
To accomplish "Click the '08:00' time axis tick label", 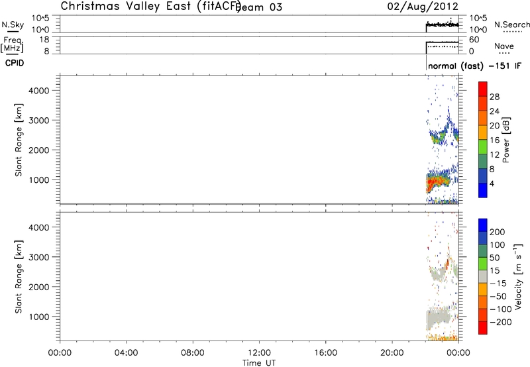I will pyautogui.click(x=193, y=353).
